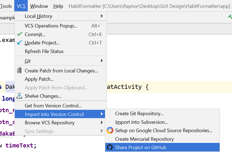Expand the Local History submenu arrow
This screenshot has width=232, height=155.
tap(102, 16)
